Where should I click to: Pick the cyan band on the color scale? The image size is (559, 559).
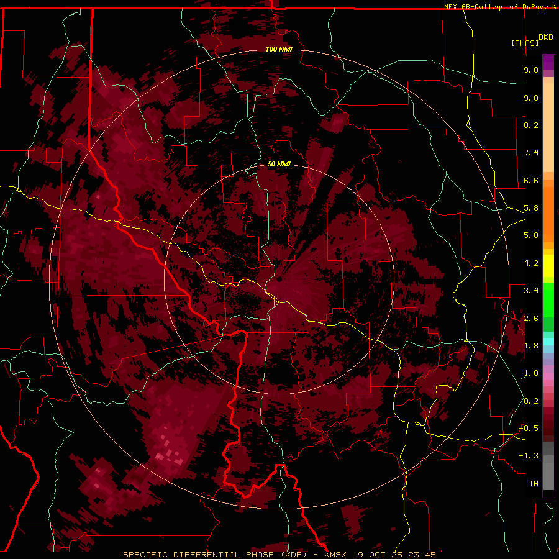pyautogui.click(x=548, y=342)
